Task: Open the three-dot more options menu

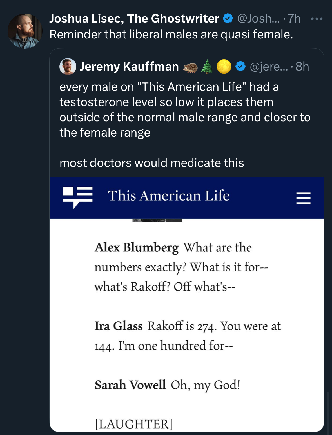Action: click(x=317, y=19)
